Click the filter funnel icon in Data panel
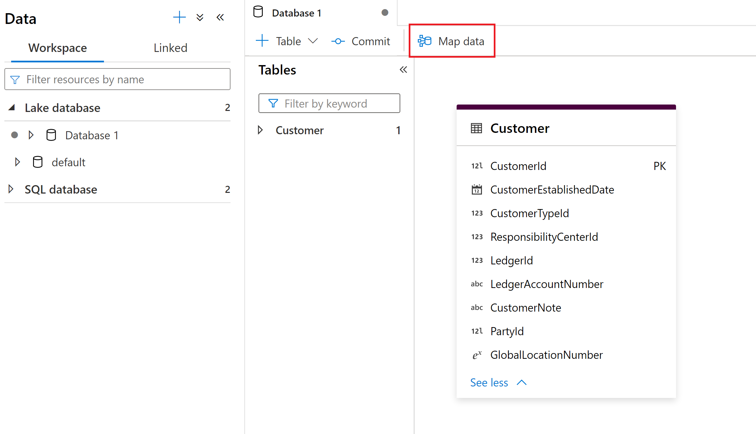Viewport: 756px width, 434px height. tap(16, 79)
